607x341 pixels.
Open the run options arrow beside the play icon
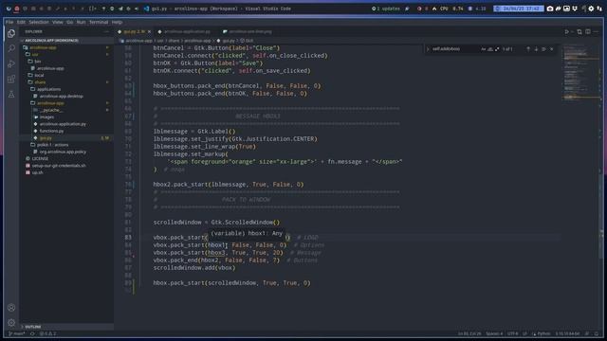pos(572,31)
